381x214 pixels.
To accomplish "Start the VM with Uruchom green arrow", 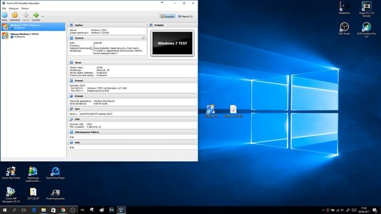I will tap(36, 15).
